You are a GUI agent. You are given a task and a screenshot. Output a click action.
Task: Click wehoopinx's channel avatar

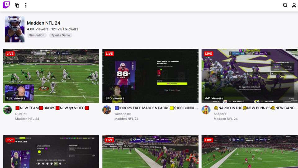106,110
